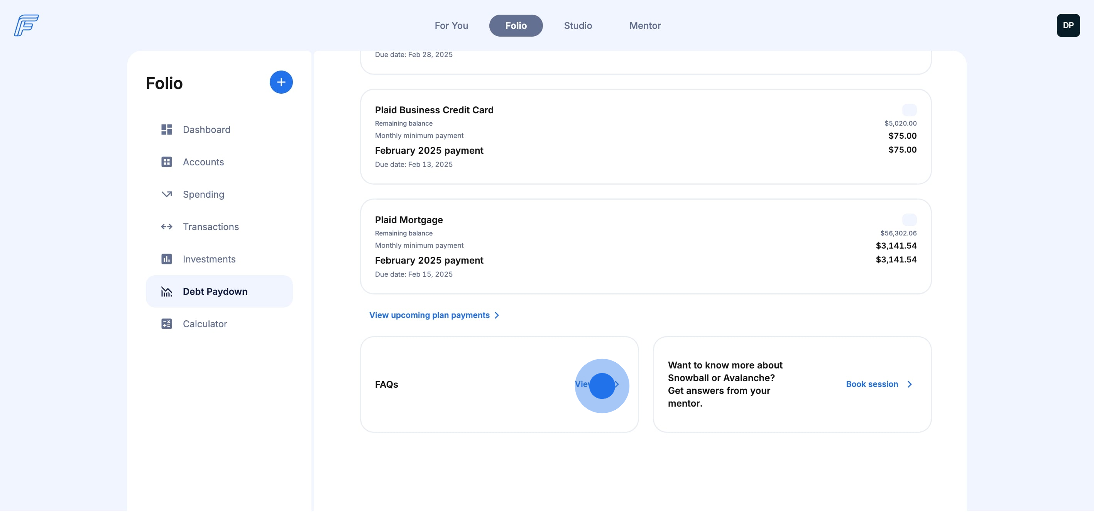This screenshot has width=1094, height=518.
Task: Open the Mentor tab
Action: click(645, 25)
